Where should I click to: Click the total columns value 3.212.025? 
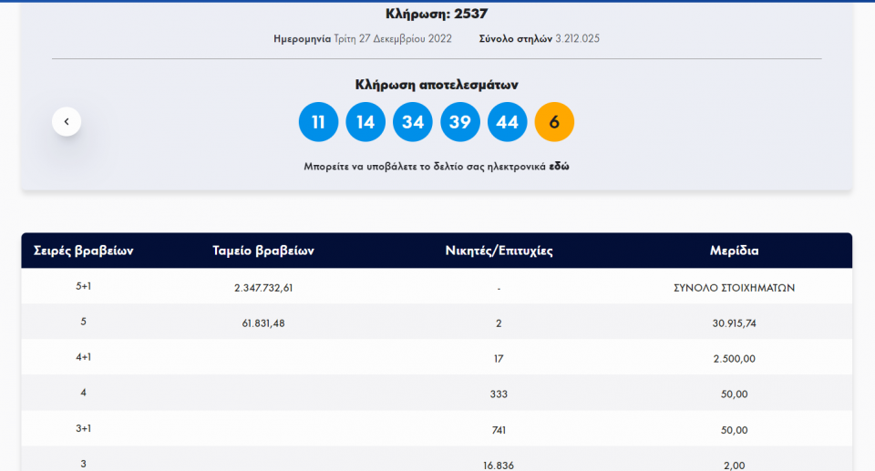click(x=577, y=39)
